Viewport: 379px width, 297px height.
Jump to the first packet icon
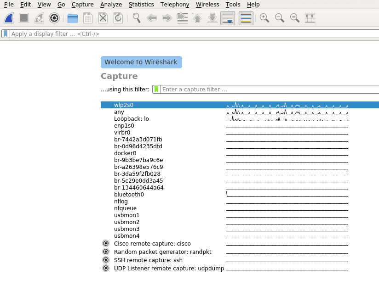click(197, 18)
